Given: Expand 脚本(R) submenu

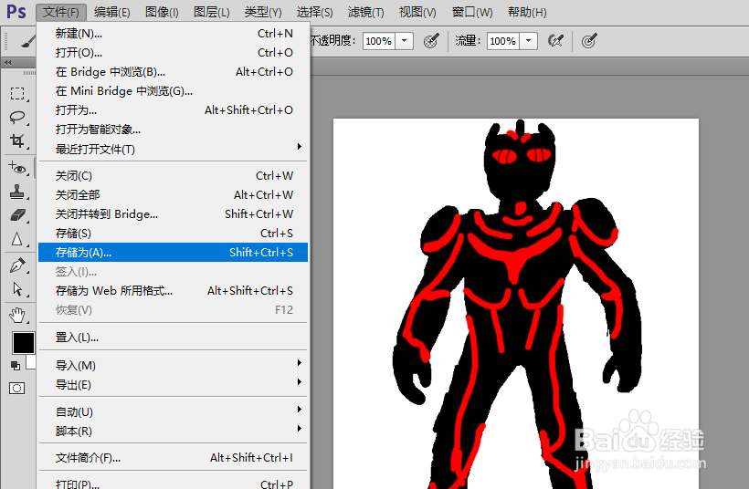Looking at the screenshot, I should pos(173,431).
